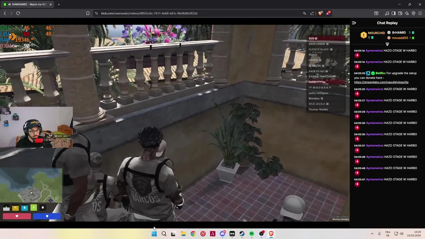Click the 04:05:20 chat timestamp

pos(360,73)
